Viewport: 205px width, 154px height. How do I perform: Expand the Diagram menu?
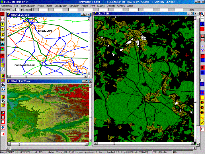tap(111, 6)
